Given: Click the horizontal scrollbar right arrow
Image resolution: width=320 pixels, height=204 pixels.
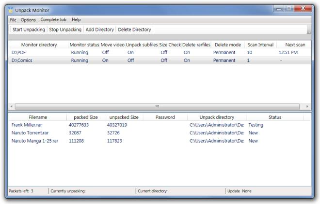Looking at the screenshot, I should (x=307, y=106).
